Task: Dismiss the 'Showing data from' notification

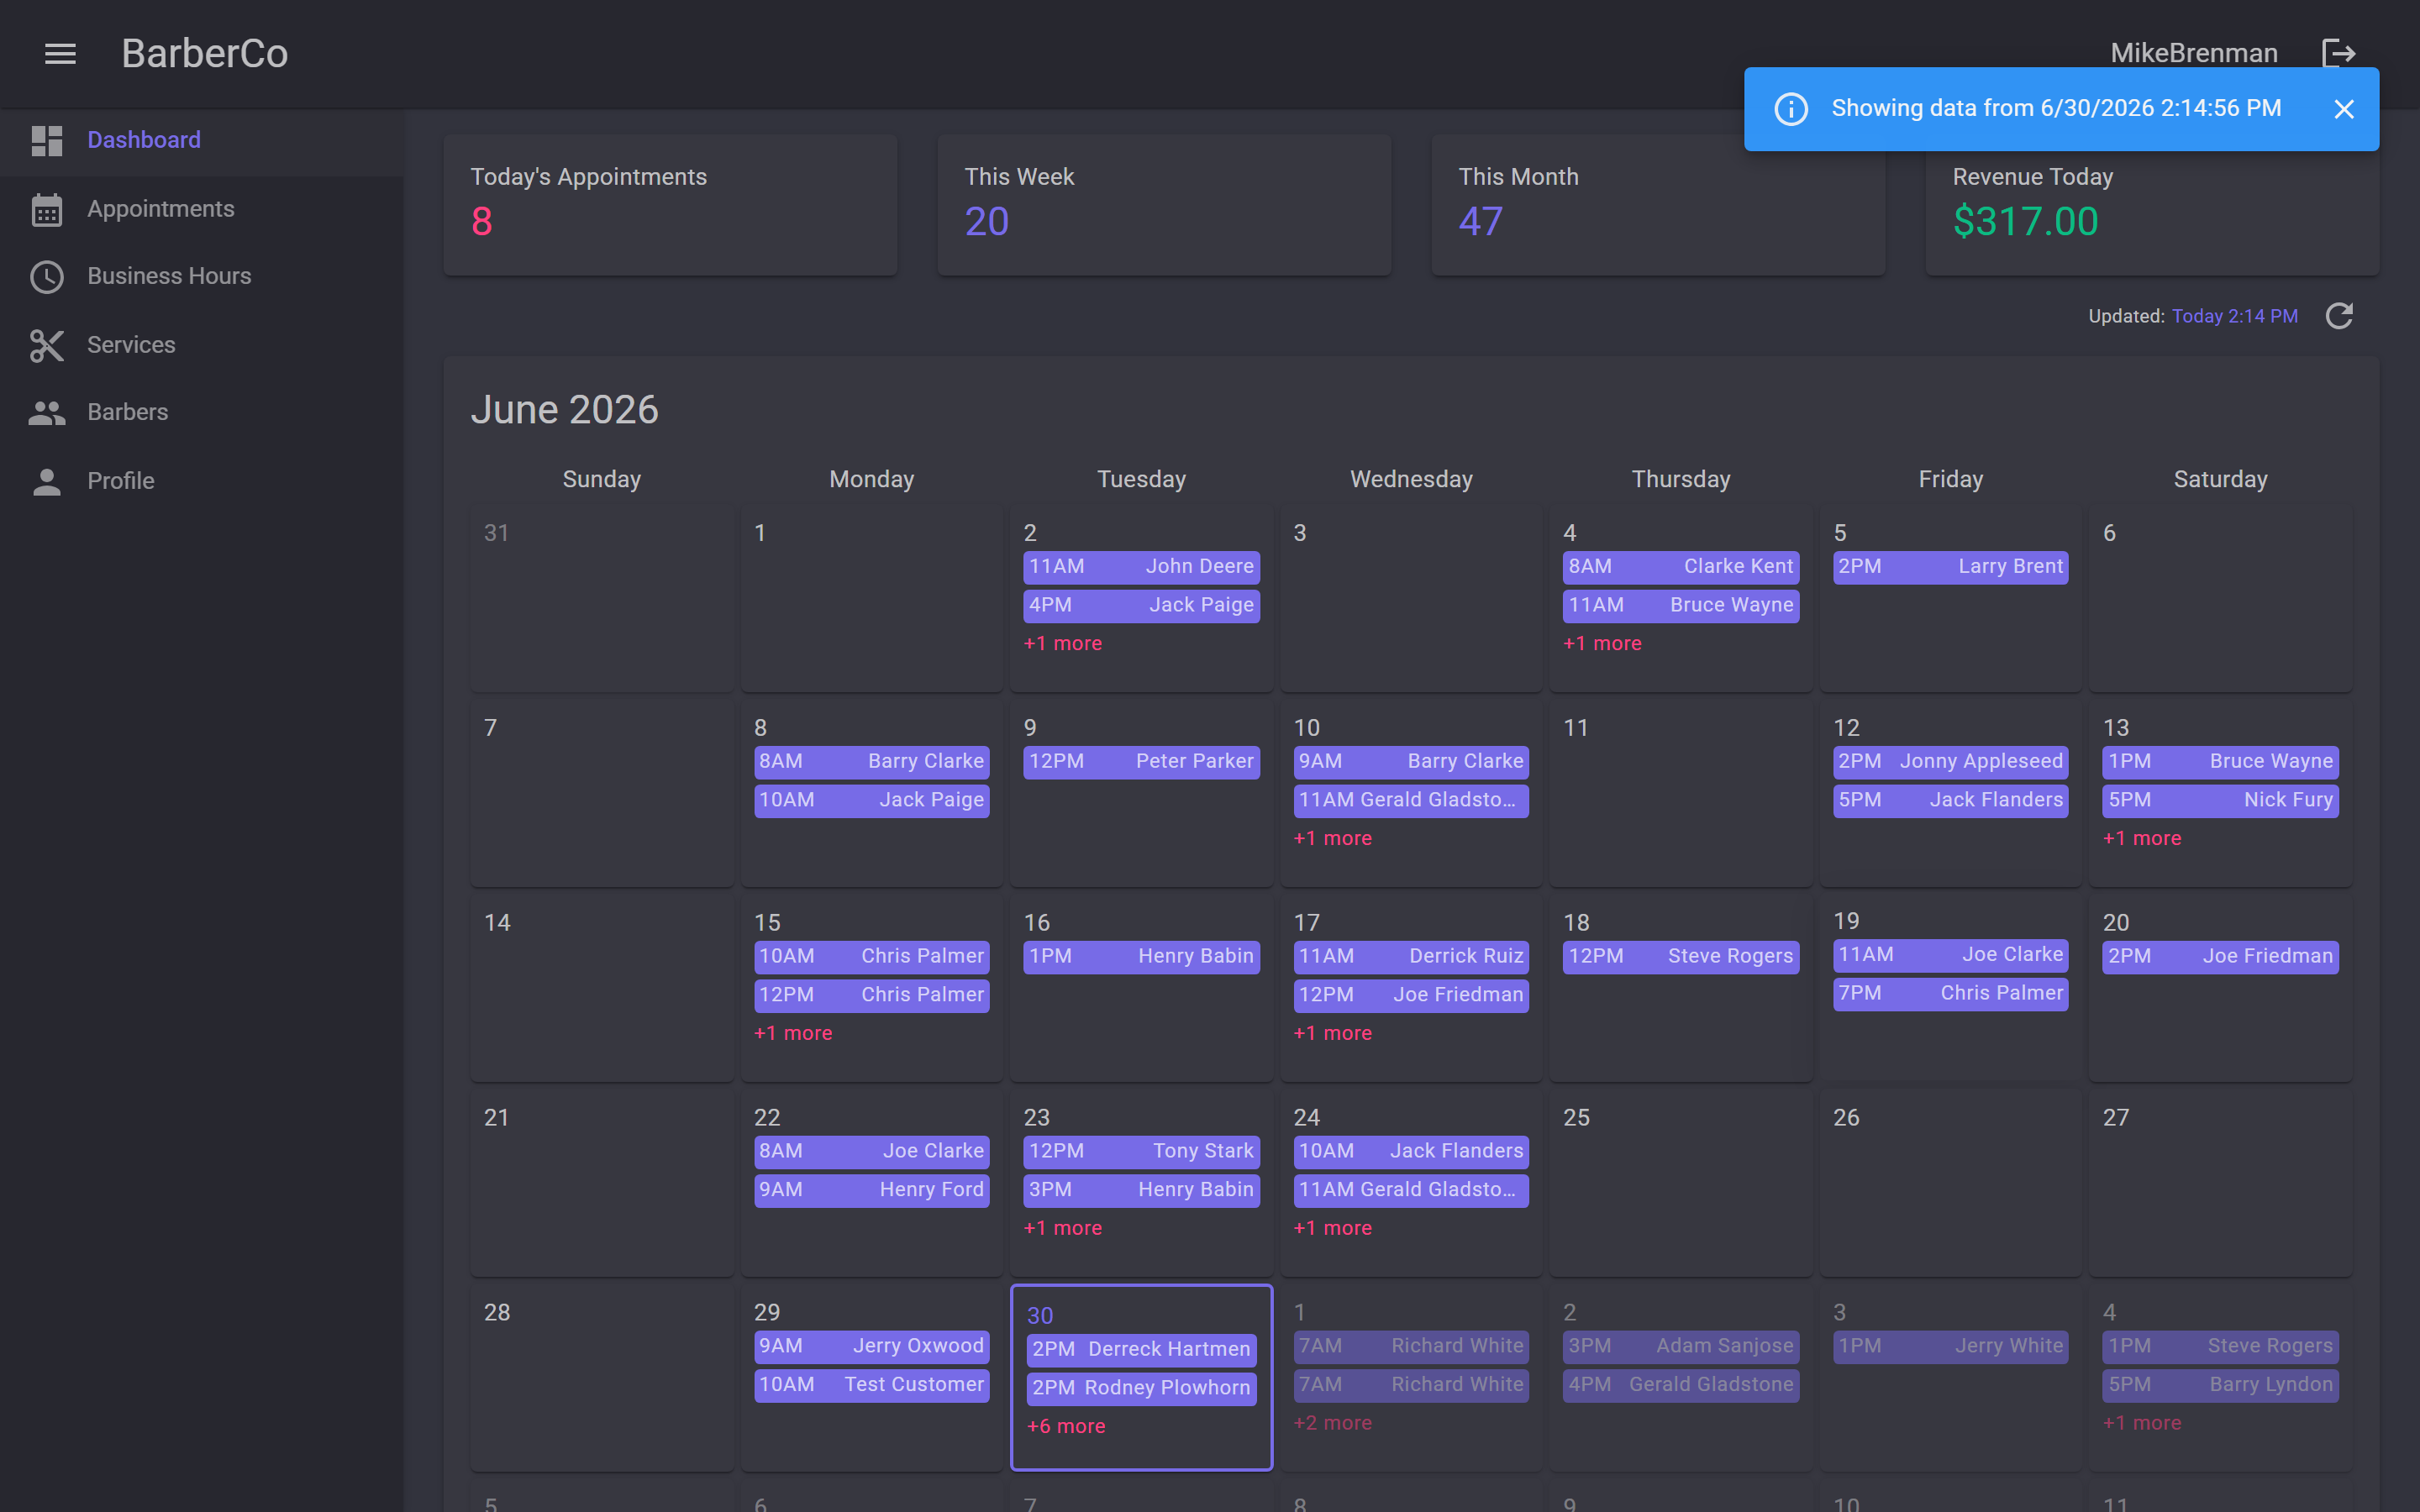Action: pos(2343,109)
